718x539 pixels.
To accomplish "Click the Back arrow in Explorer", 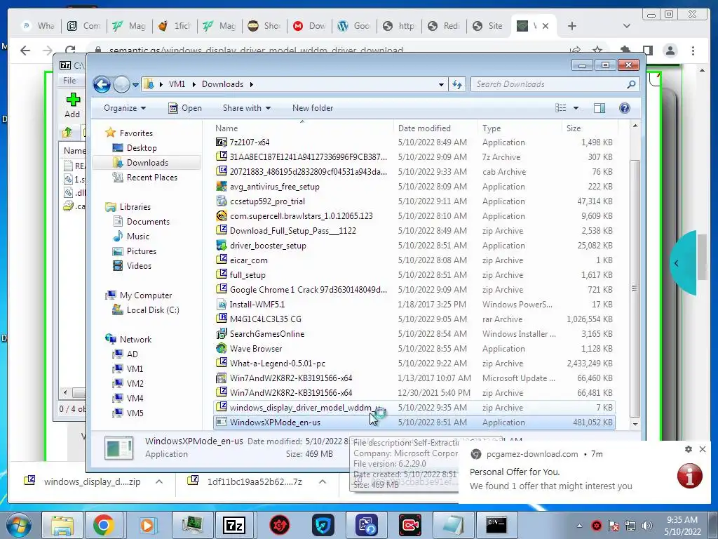I will click(x=102, y=84).
